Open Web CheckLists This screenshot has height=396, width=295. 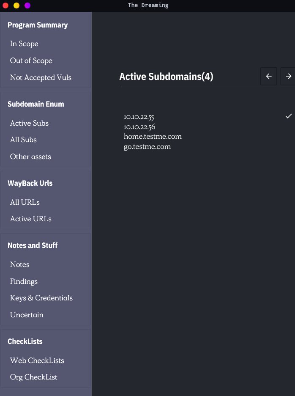pos(37,360)
